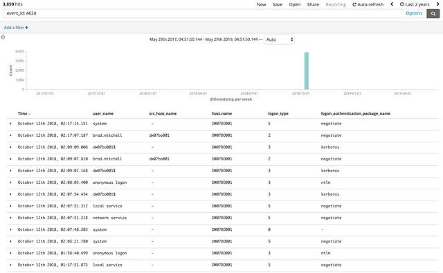Expand the row at 02:05:21.780
443x273 pixels.
click(x=11, y=241)
